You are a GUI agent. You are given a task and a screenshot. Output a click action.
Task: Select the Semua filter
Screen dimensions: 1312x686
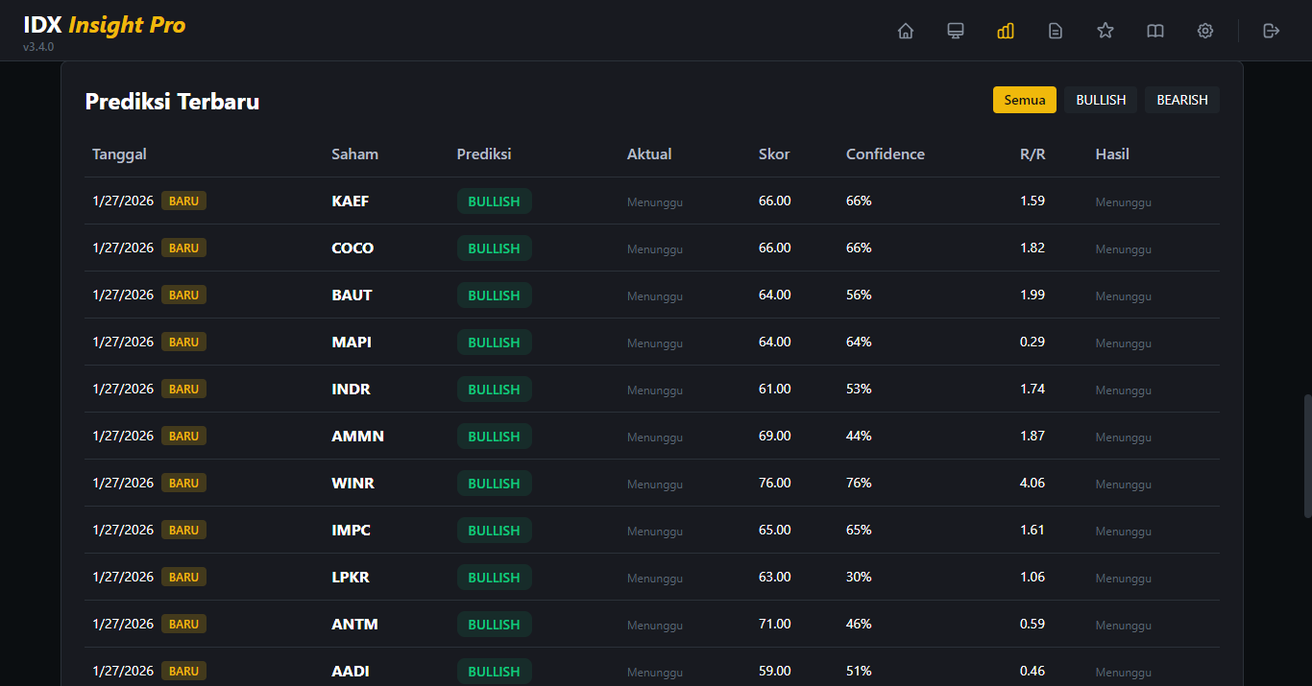(1025, 100)
